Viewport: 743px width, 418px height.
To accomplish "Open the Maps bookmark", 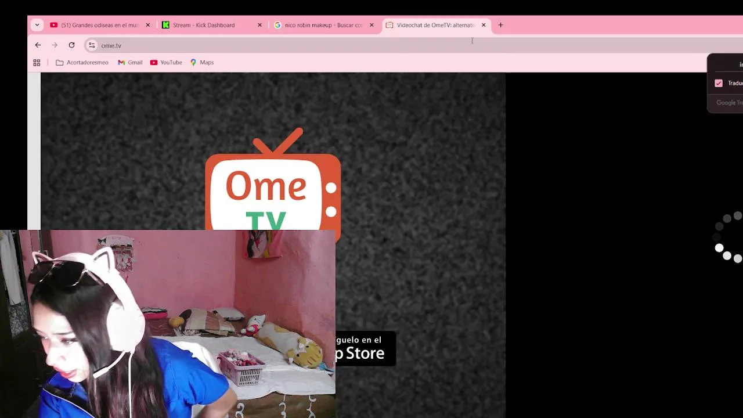I will click(202, 62).
